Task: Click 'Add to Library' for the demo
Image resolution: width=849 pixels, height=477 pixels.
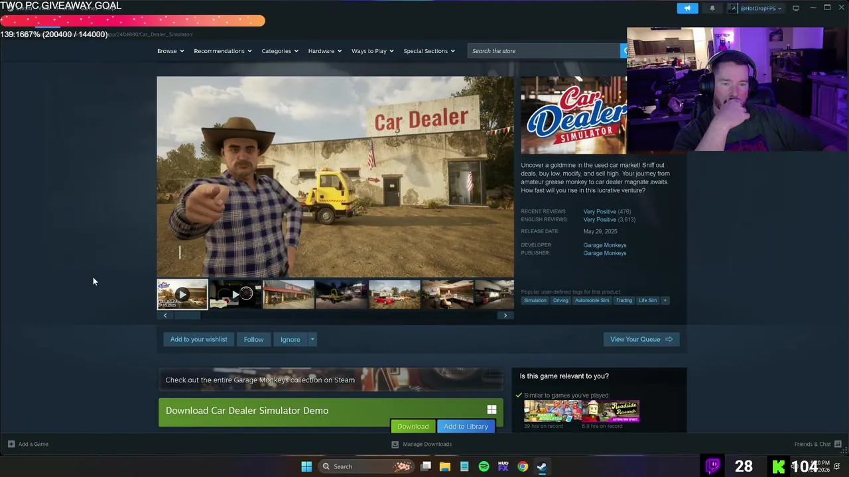Action: [466, 427]
